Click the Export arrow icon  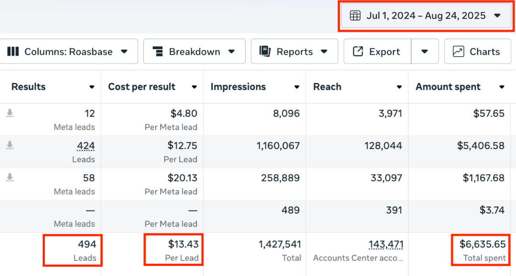[x=358, y=51]
